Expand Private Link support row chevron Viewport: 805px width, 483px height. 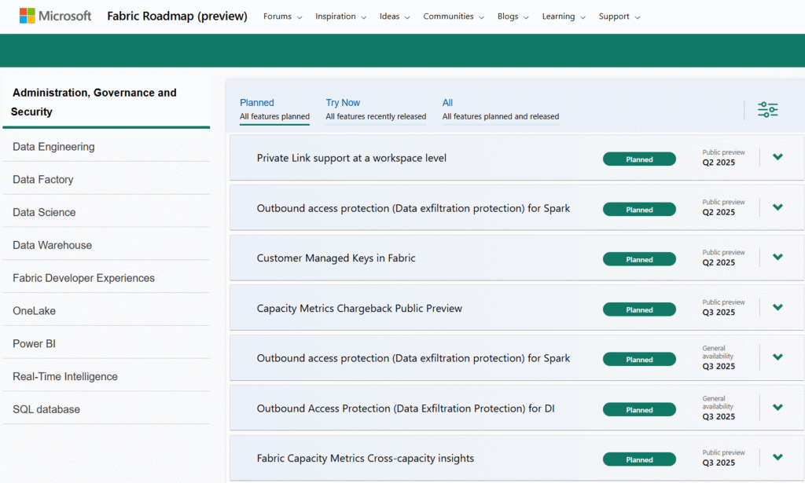coord(777,157)
